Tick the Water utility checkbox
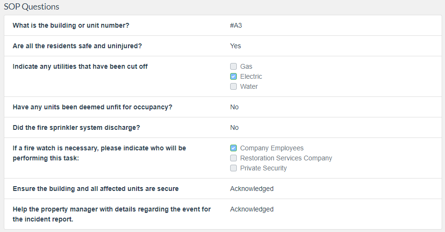Viewport: 445px width, 232px height. (x=233, y=86)
